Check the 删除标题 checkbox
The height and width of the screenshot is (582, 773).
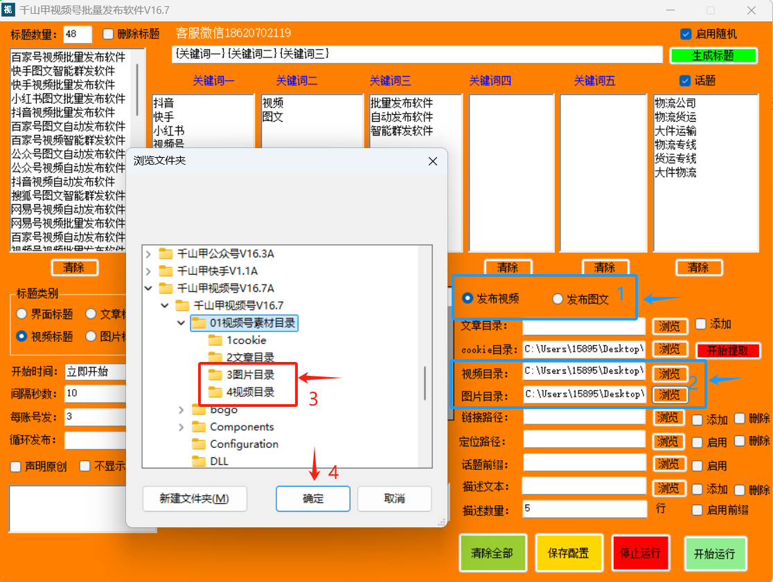pos(108,34)
